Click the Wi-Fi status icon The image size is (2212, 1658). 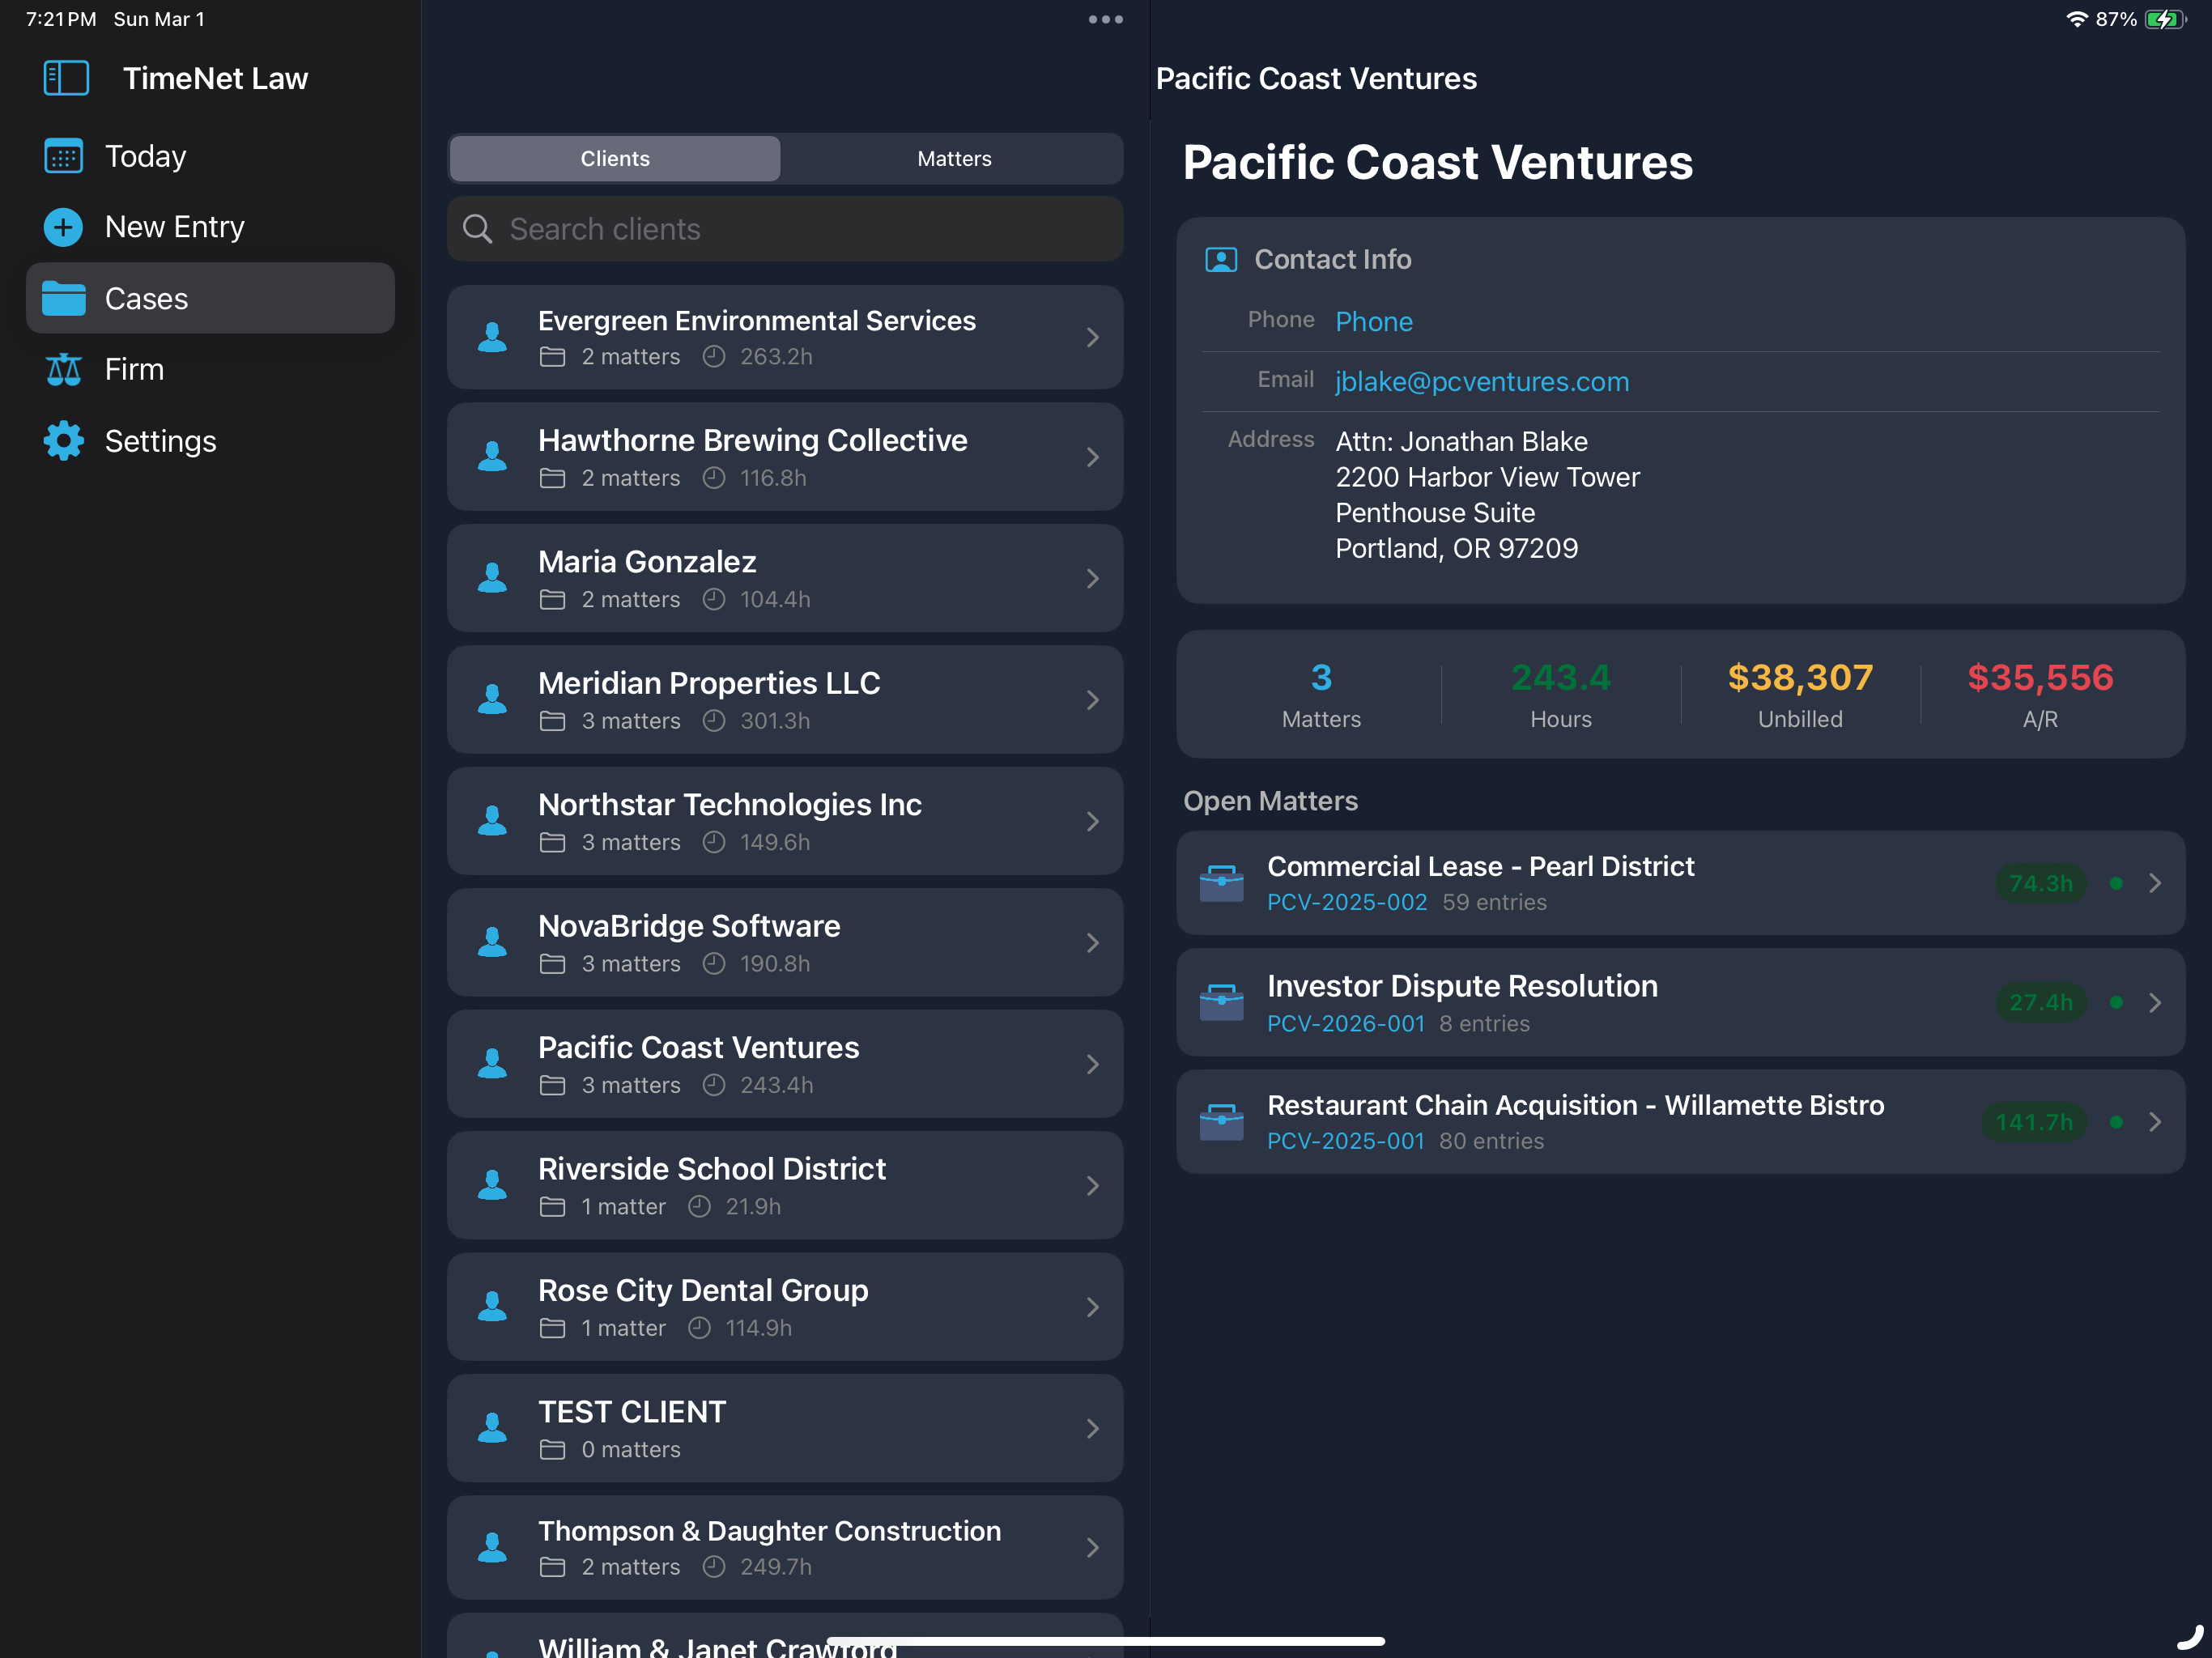point(2076,19)
